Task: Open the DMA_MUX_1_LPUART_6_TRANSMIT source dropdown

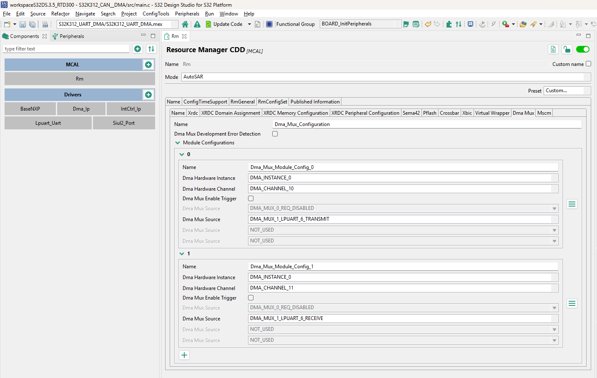Action: (403, 219)
